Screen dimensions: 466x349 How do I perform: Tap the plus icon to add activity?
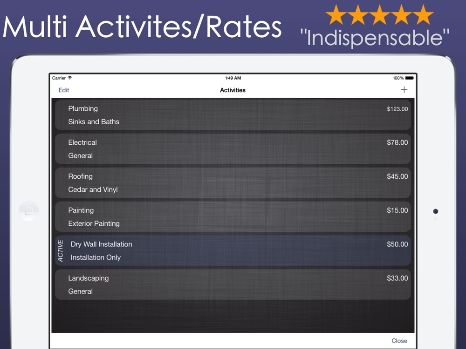point(404,90)
